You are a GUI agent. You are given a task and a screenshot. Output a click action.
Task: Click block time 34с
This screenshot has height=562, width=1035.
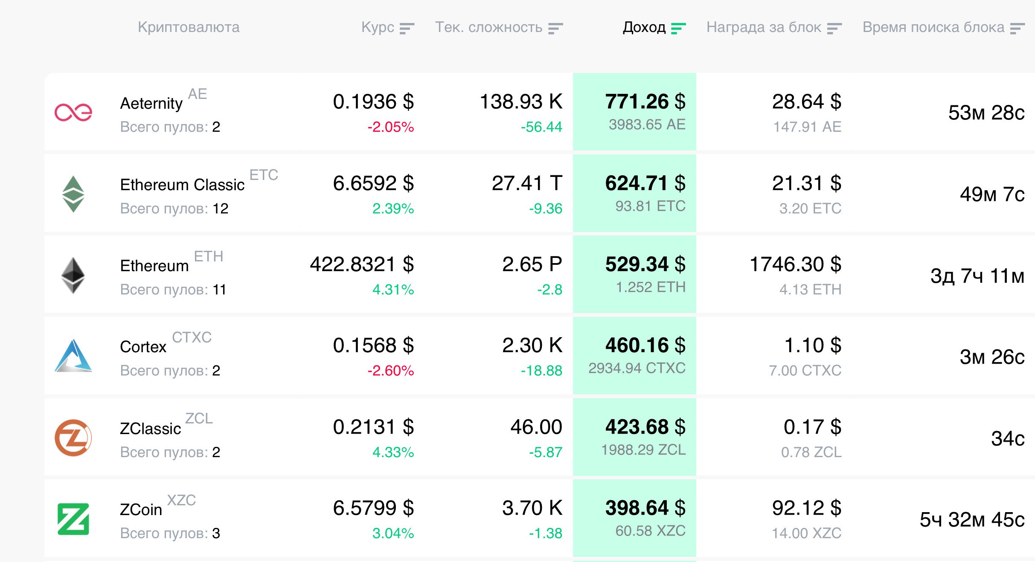coord(1008,439)
